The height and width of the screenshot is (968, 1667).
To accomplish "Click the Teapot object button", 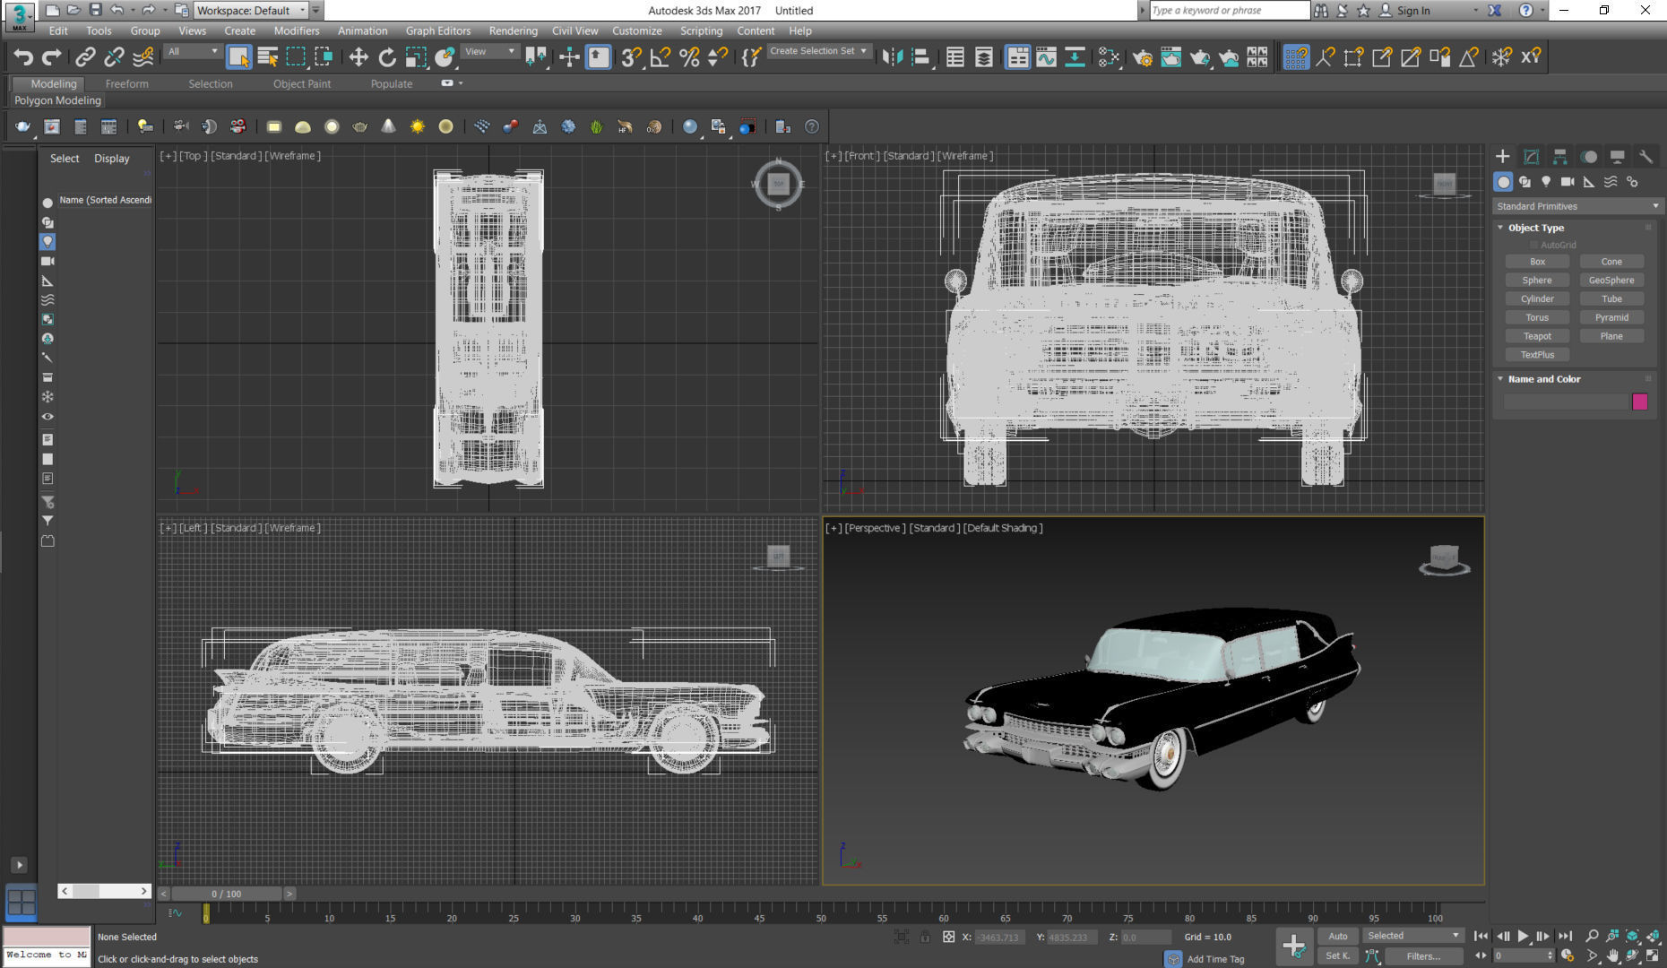I will [x=1537, y=336].
